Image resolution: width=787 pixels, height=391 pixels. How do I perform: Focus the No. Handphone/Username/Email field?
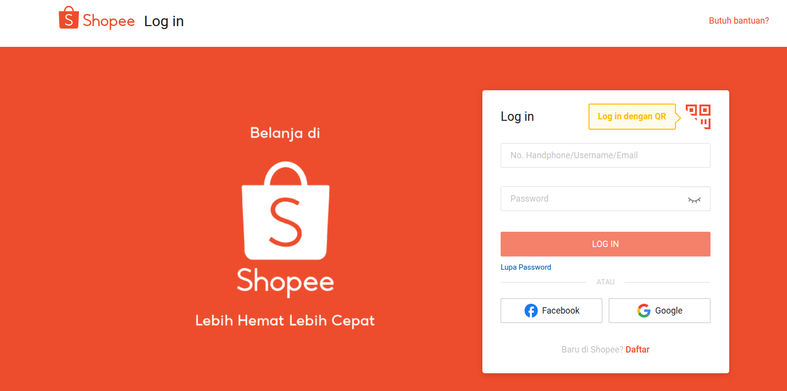click(605, 155)
